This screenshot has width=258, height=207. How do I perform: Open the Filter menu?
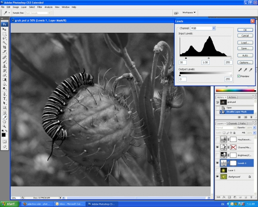click(x=40, y=7)
